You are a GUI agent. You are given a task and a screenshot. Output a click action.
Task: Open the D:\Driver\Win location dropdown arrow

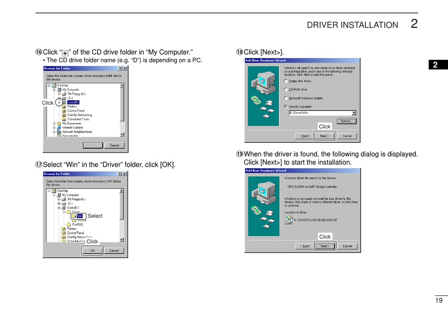[x=354, y=113]
